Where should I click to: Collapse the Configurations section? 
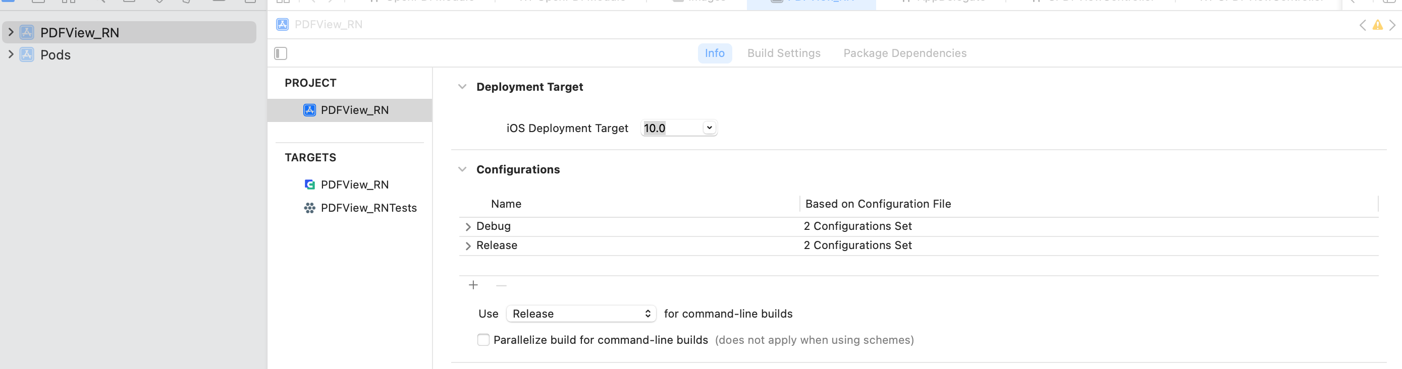pyautogui.click(x=462, y=169)
